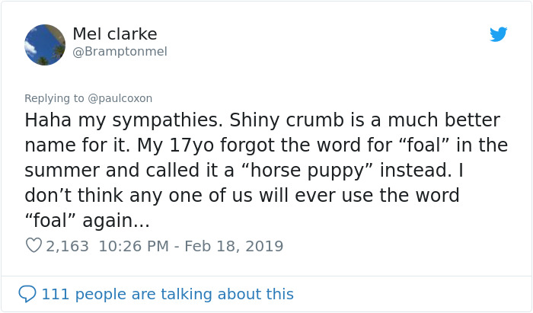
Task: Click the 2,163 likes count
Action: [x=68, y=246]
